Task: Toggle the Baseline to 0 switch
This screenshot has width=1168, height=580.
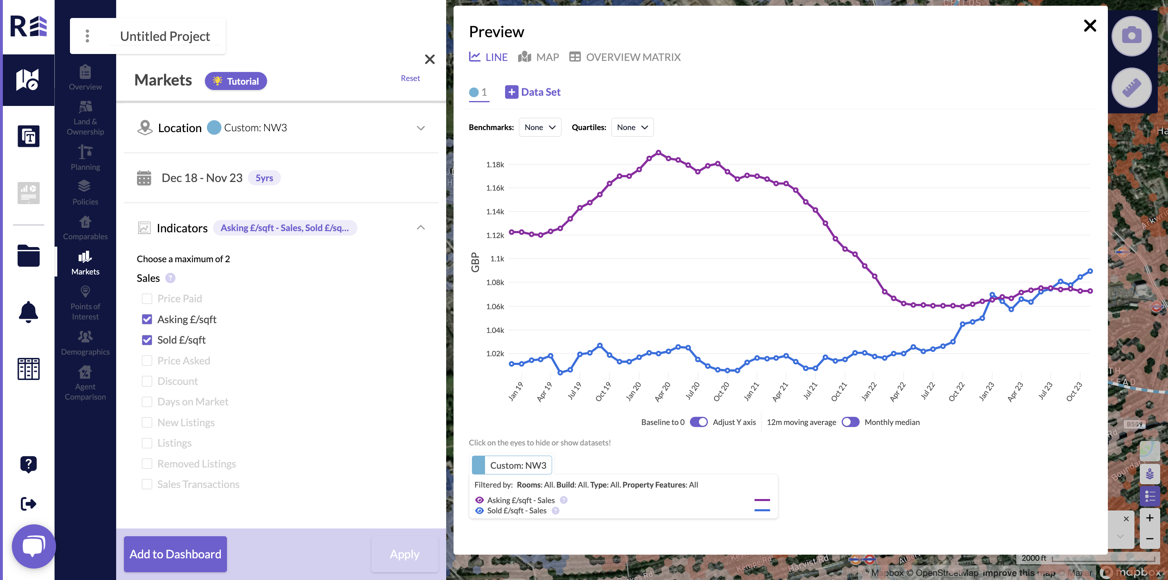Action: pyautogui.click(x=698, y=422)
